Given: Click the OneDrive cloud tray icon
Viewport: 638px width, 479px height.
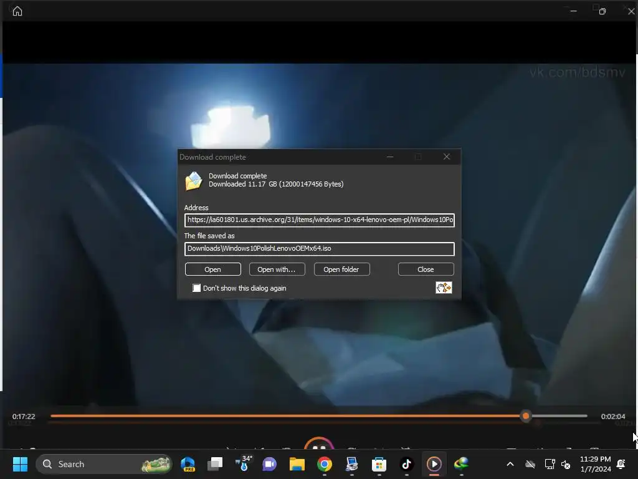Looking at the screenshot, I should [x=530, y=464].
